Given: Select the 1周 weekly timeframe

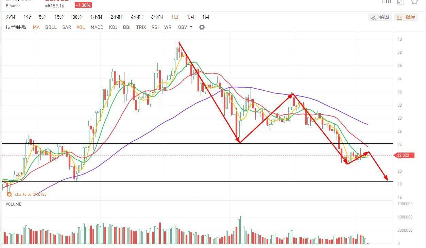Looking at the screenshot, I should point(190,17).
